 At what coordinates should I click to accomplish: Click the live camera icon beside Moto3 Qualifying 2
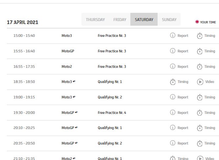click(74, 97)
